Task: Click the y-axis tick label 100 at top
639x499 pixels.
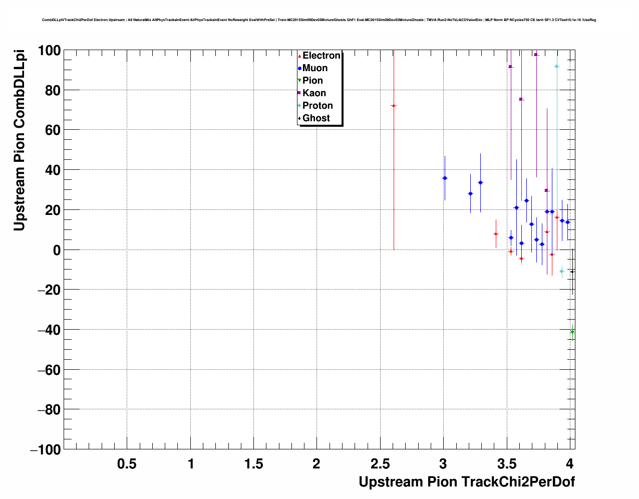Action: [x=50, y=51]
